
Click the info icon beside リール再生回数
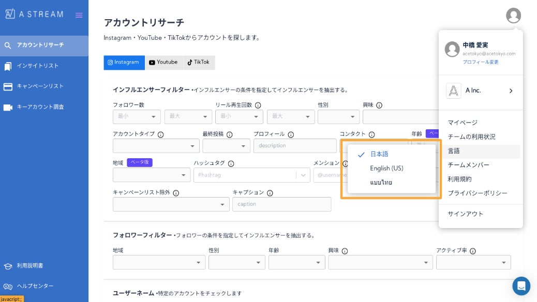(x=258, y=105)
